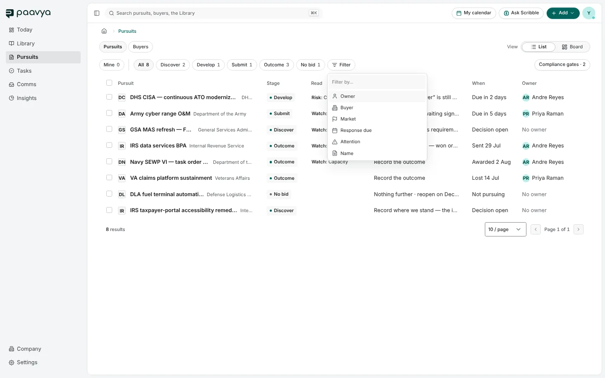The image size is (605, 378).
Task: Select the Mine 0 filter chip
Action: click(x=112, y=65)
